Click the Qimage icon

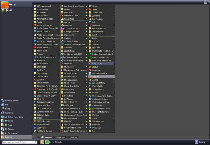[x=90, y=9]
